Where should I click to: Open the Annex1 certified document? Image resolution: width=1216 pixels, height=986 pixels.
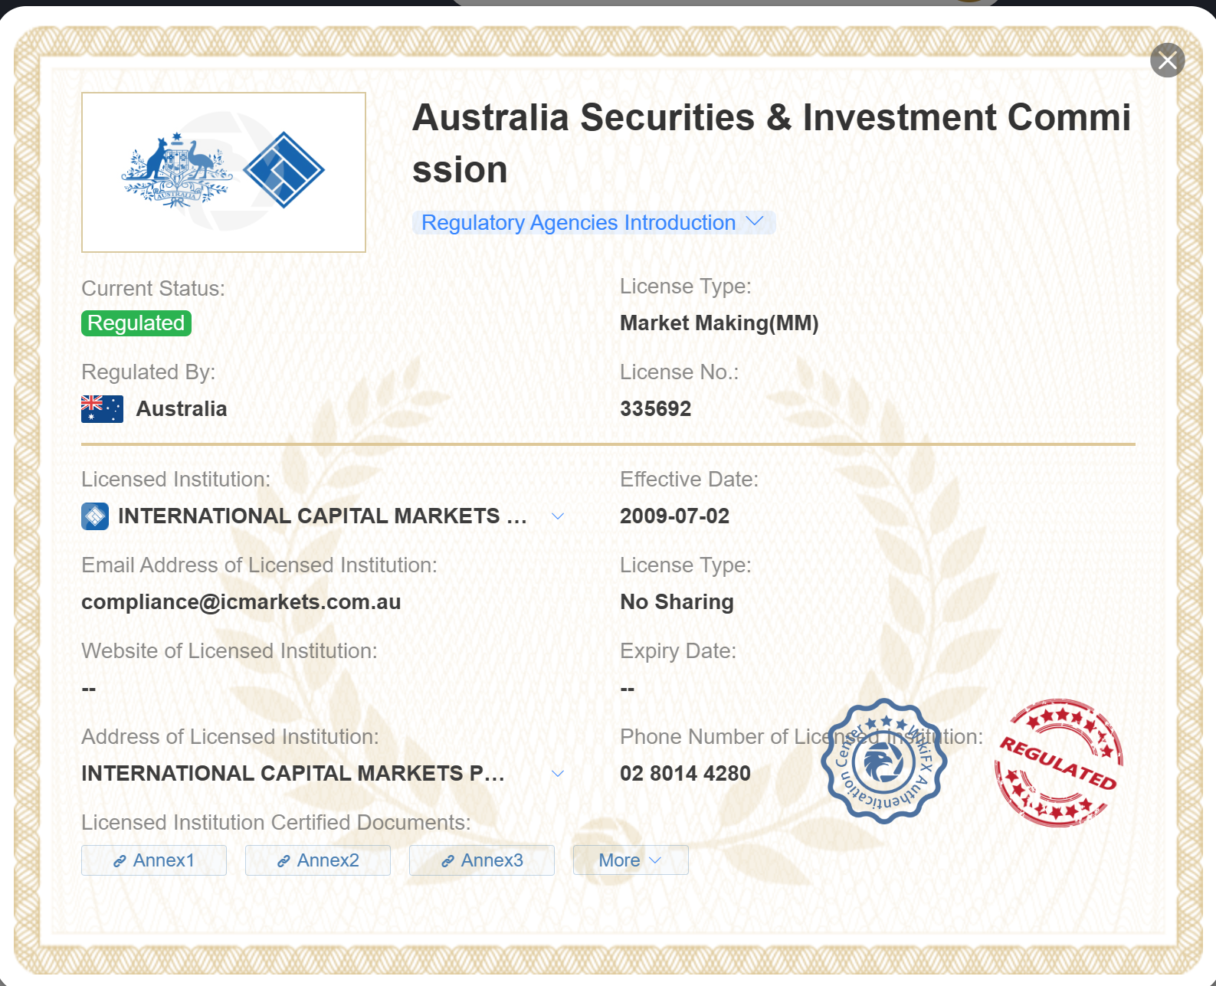154,860
